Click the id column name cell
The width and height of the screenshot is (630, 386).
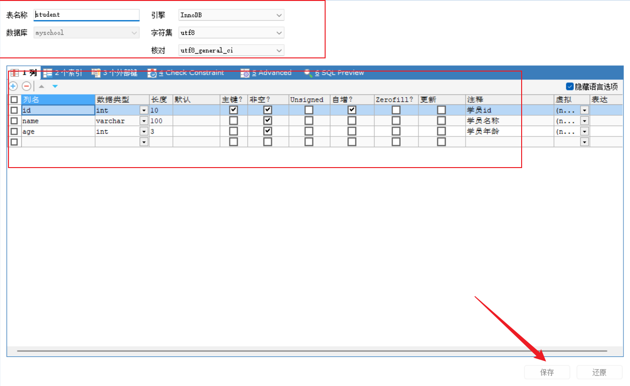[x=58, y=110]
